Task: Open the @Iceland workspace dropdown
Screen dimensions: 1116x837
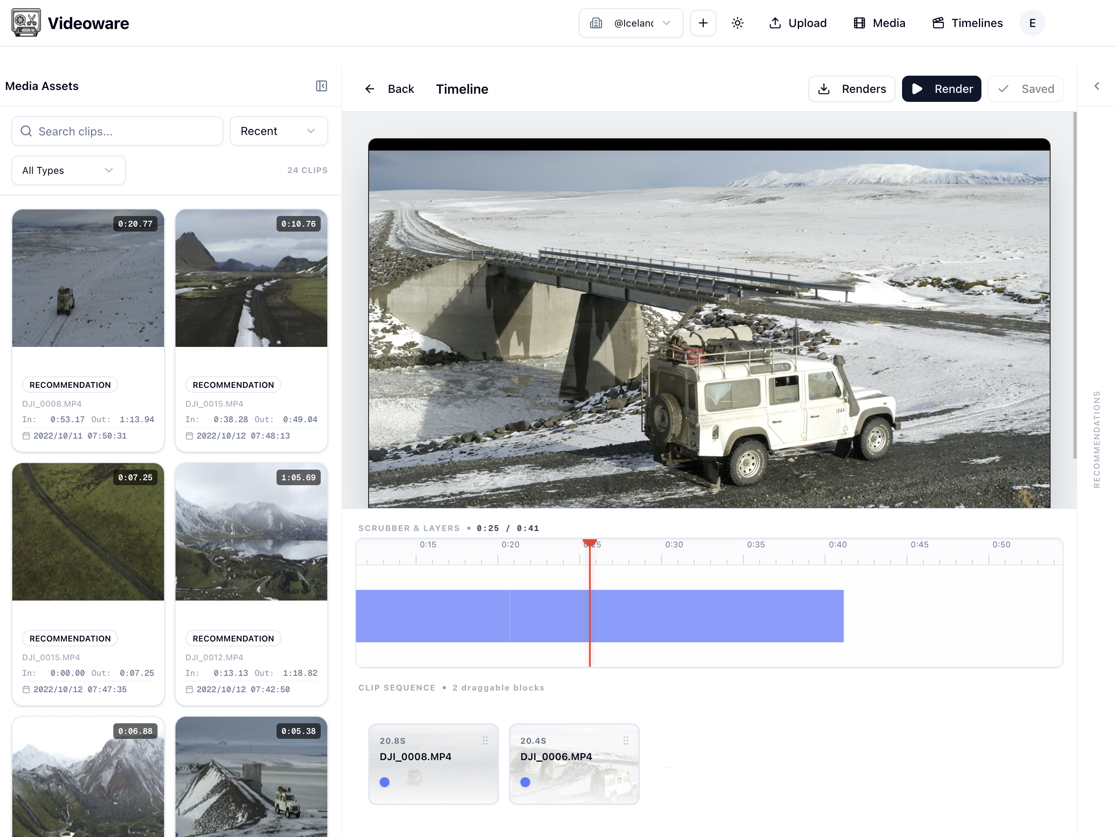Action: [x=631, y=23]
